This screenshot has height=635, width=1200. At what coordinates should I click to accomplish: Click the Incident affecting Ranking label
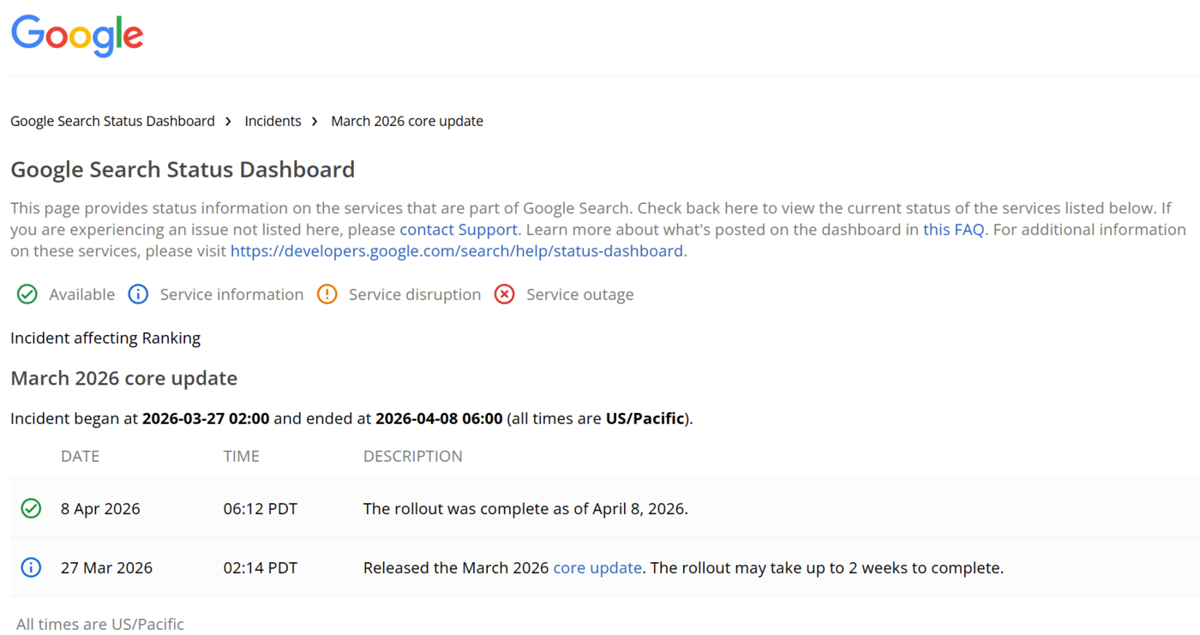tap(105, 338)
